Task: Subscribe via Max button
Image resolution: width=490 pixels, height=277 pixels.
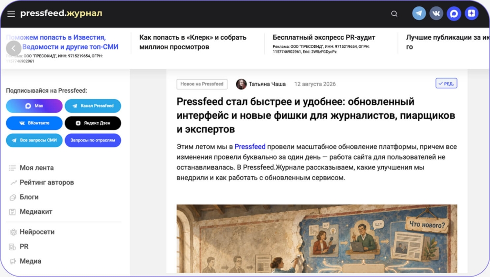Action: click(34, 106)
